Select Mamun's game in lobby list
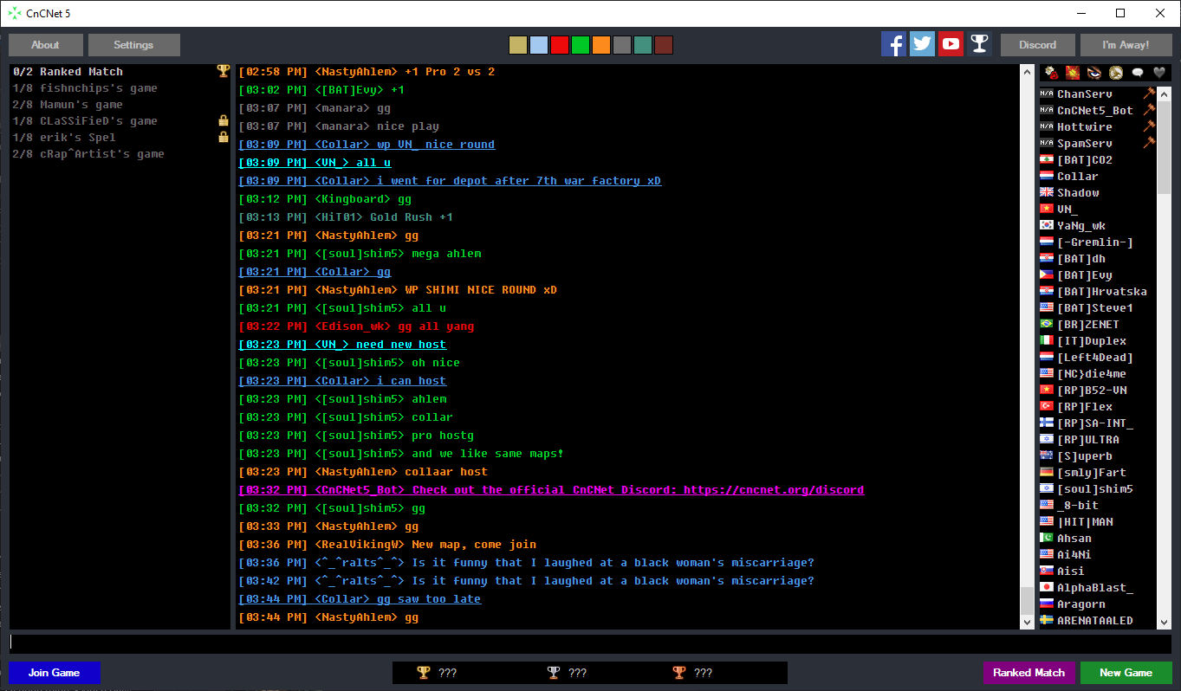Image resolution: width=1181 pixels, height=691 pixels. [120, 105]
